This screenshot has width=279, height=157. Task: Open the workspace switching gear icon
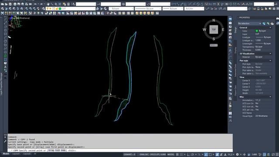[x=237, y=154]
